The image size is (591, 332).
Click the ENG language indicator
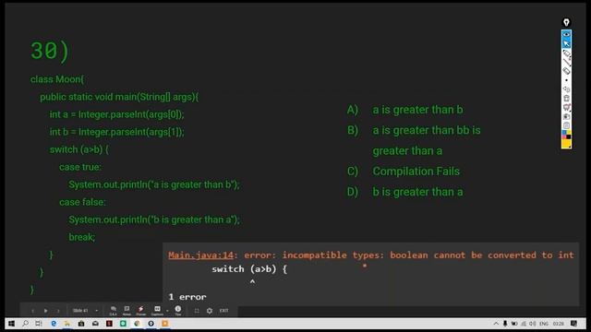point(544,324)
